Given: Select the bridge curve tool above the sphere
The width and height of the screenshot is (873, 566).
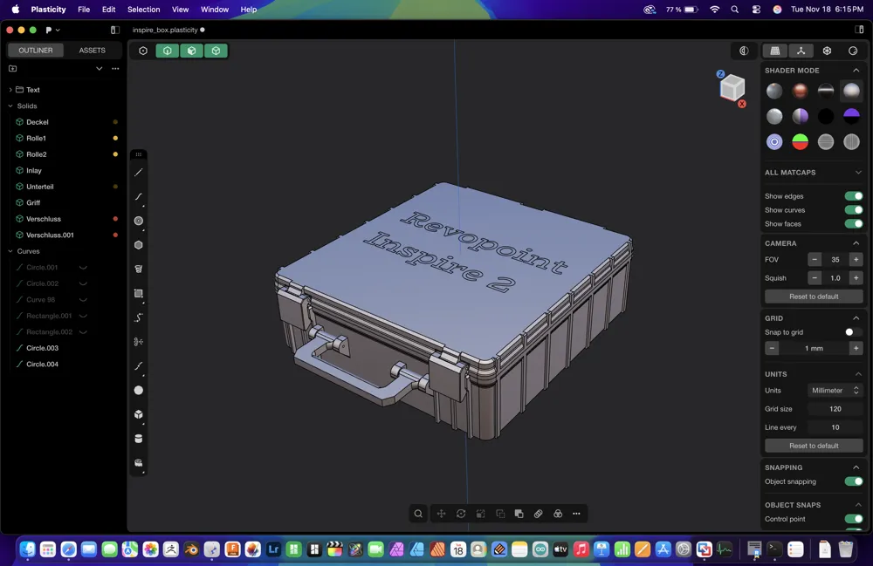Looking at the screenshot, I should (139, 365).
